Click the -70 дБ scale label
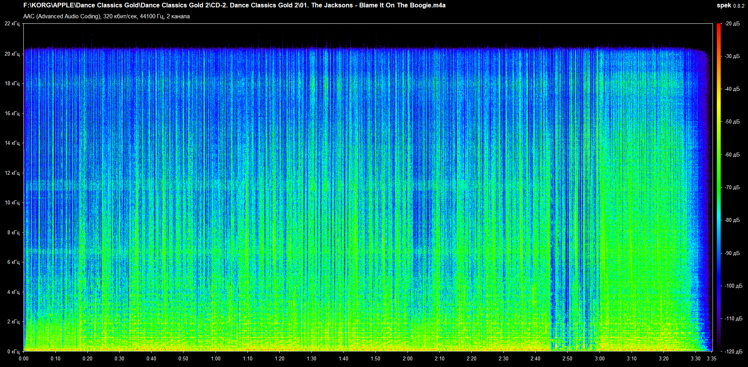Screen dimensions: 748x367 [732, 187]
